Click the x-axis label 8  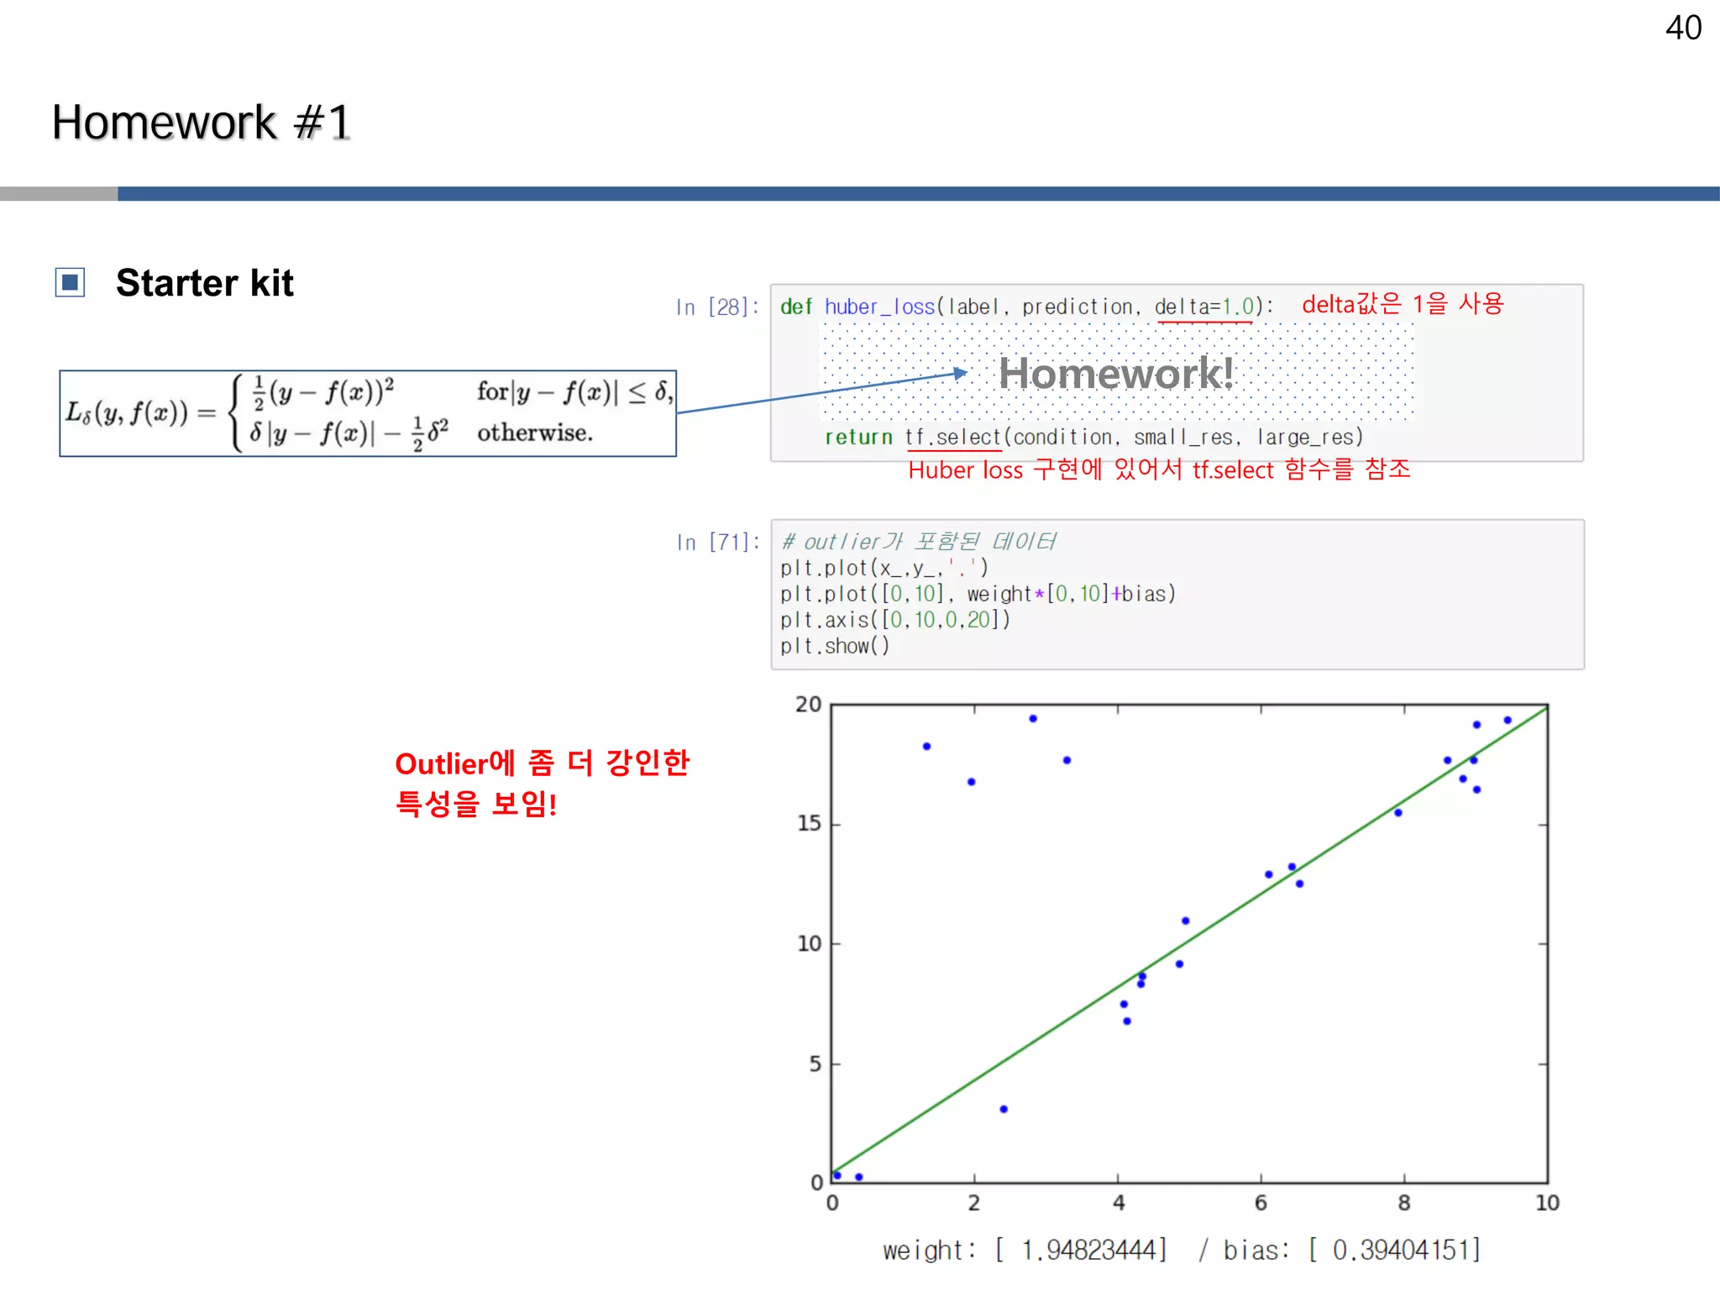[x=1404, y=1203]
